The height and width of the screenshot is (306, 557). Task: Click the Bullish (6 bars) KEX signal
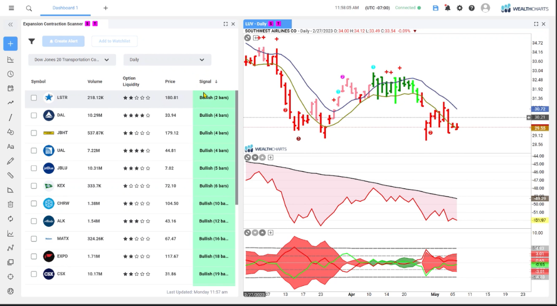point(214,186)
